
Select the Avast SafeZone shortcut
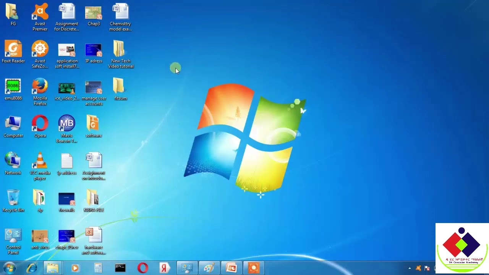[40, 55]
